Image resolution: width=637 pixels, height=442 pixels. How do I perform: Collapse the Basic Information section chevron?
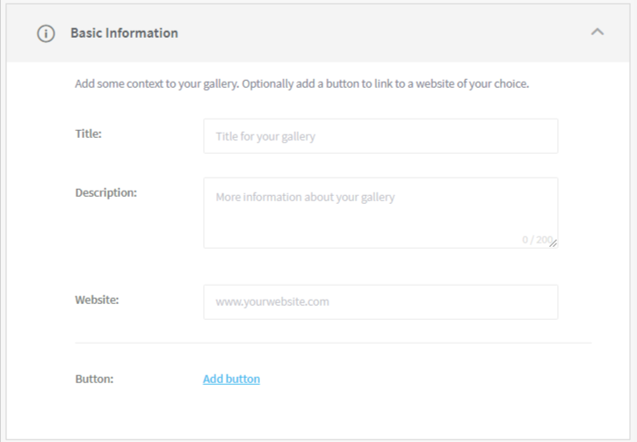(x=597, y=33)
